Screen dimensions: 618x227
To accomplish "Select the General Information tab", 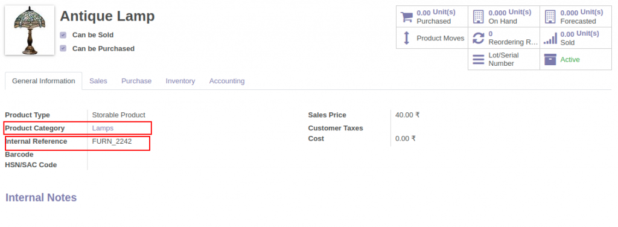I will (43, 81).
